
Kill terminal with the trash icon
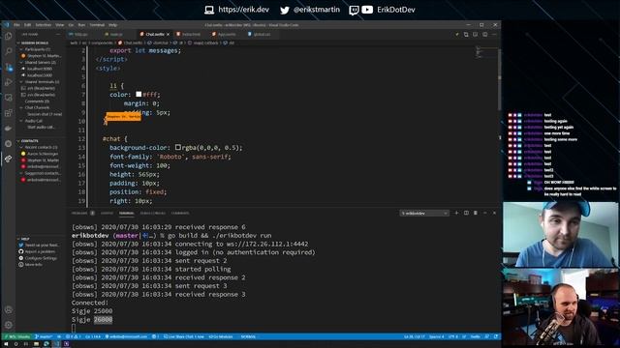point(476,213)
